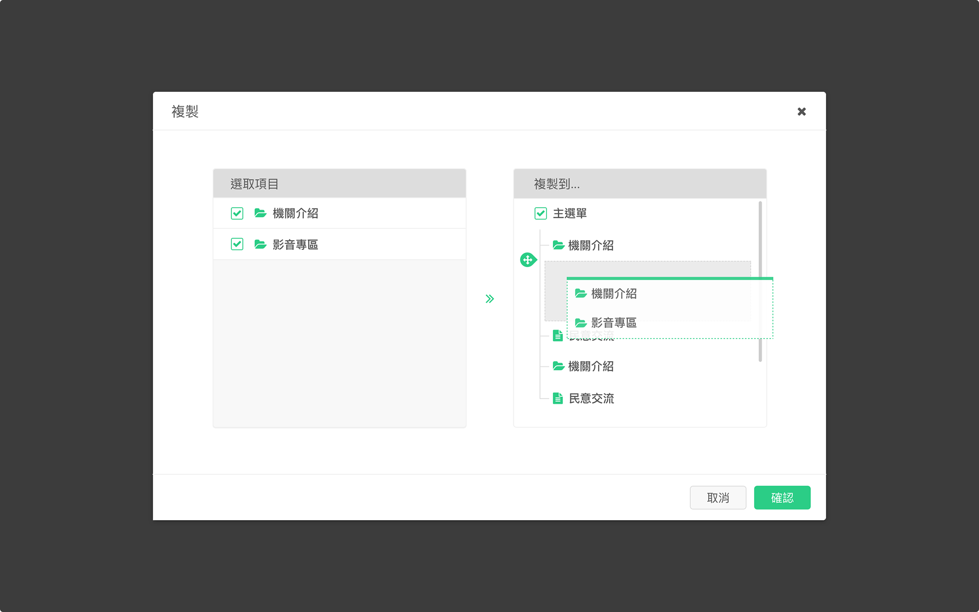This screenshot has height=612, width=979.
Task: Click document icon beside bottom 民意交流
Action: pyautogui.click(x=558, y=398)
